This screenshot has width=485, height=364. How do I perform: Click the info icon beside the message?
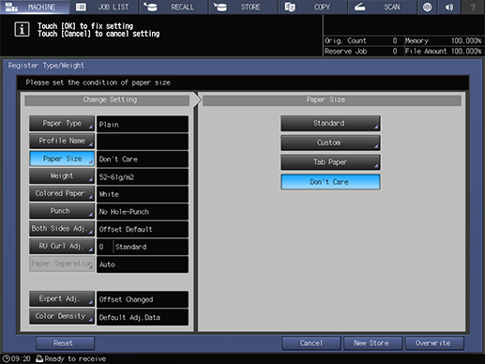(22, 30)
